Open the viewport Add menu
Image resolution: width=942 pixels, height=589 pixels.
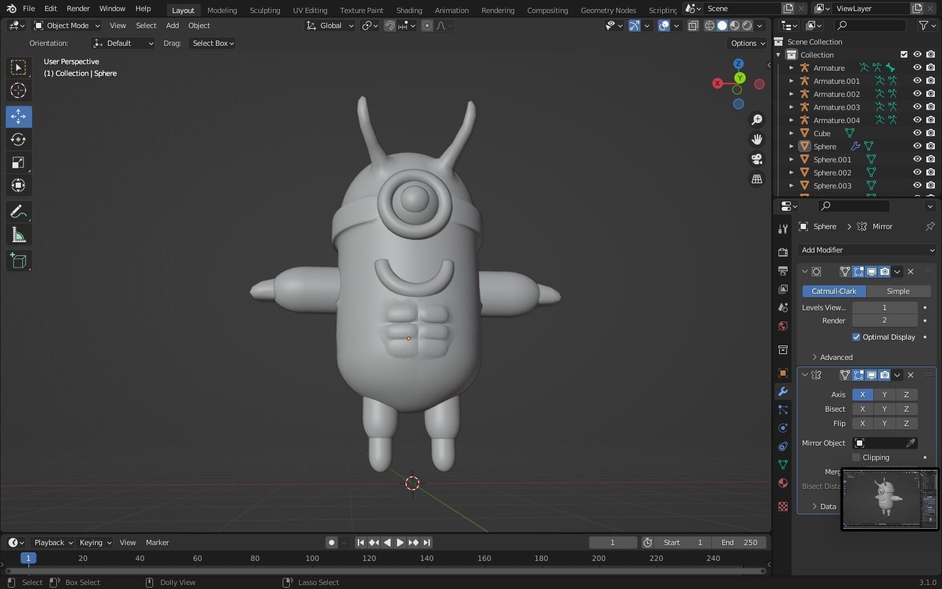coord(172,26)
